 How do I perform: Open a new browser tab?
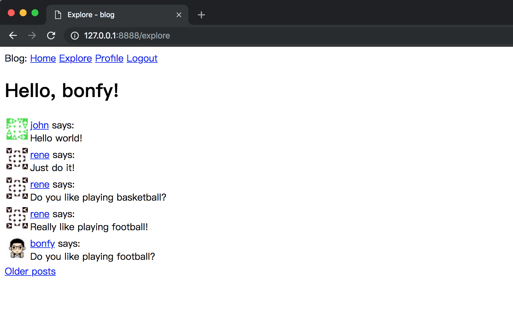201,15
